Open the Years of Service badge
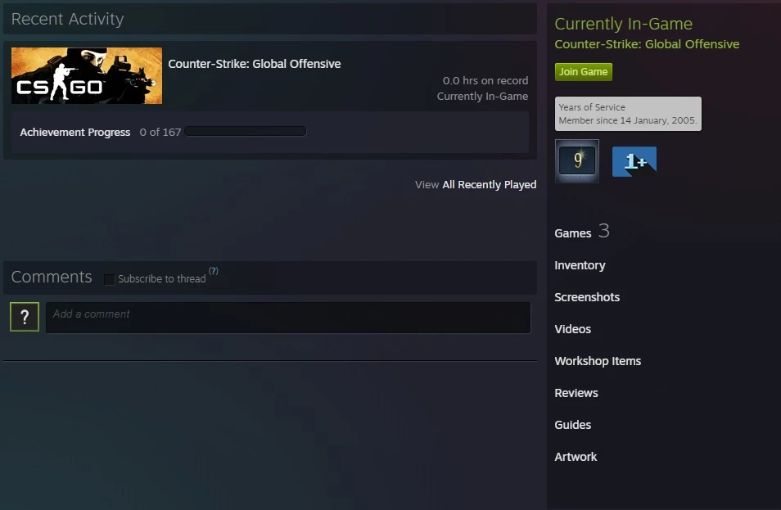781x510 pixels. coord(576,161)
